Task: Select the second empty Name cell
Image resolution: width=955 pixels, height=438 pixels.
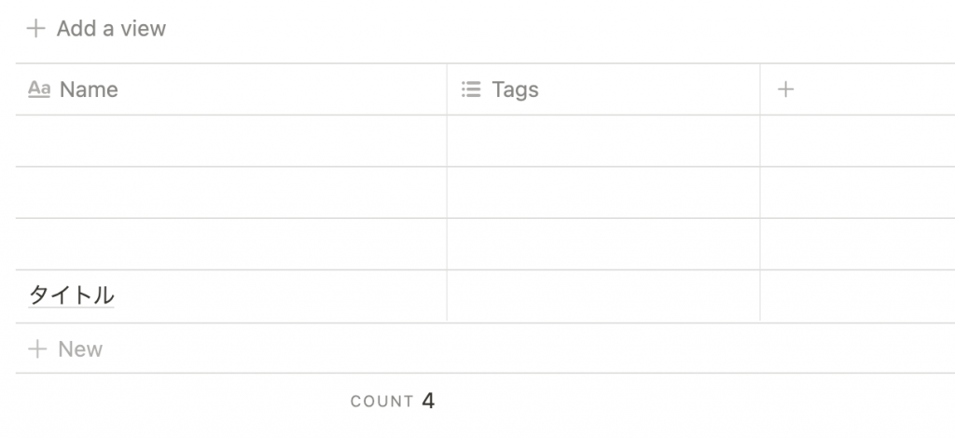Action: click(x=231, y=192)
